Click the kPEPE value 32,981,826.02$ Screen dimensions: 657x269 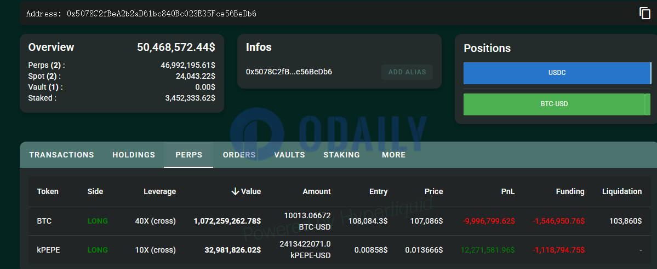click(232, 250)
